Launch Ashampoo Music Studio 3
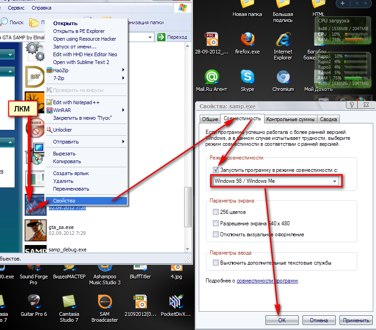376x330 pixels. [105, 268]
